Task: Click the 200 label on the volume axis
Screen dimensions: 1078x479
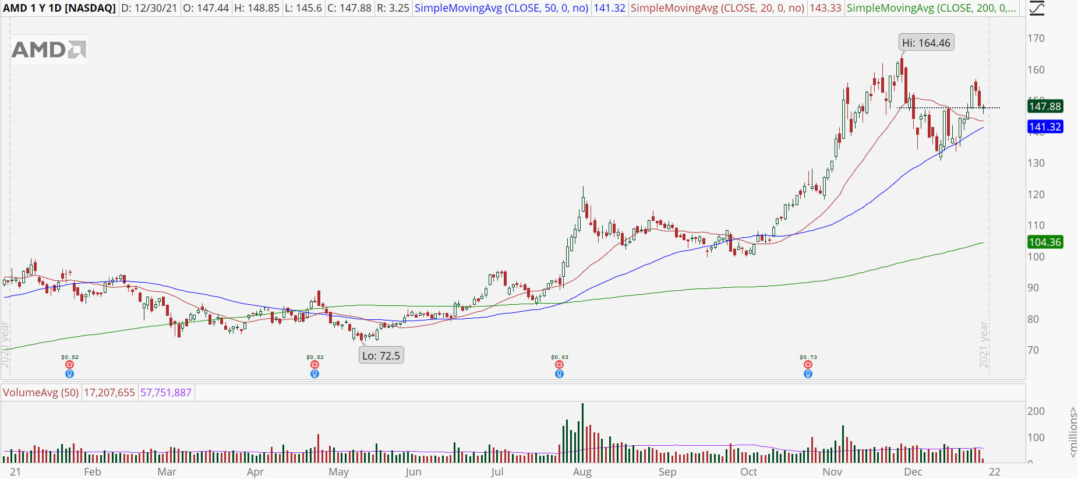Action: coord(1036,411)
